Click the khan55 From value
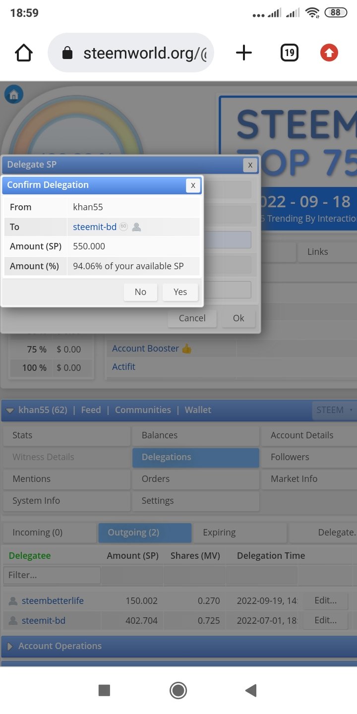The width and height of the screenshot is (357, 714). click(x=88, y=207)
